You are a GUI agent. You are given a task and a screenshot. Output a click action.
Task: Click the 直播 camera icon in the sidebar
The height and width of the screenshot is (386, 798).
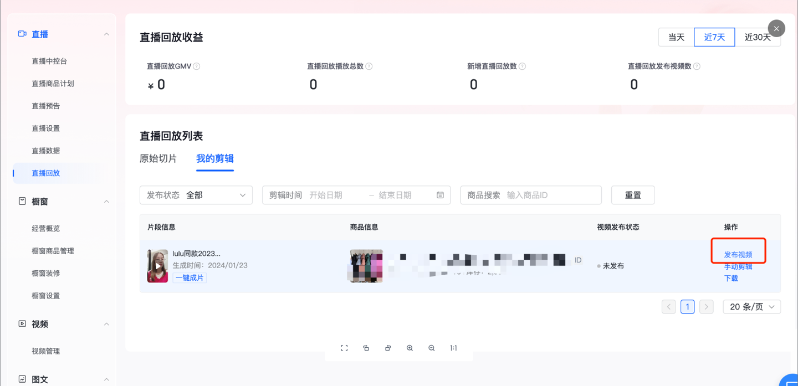[22, 34]
